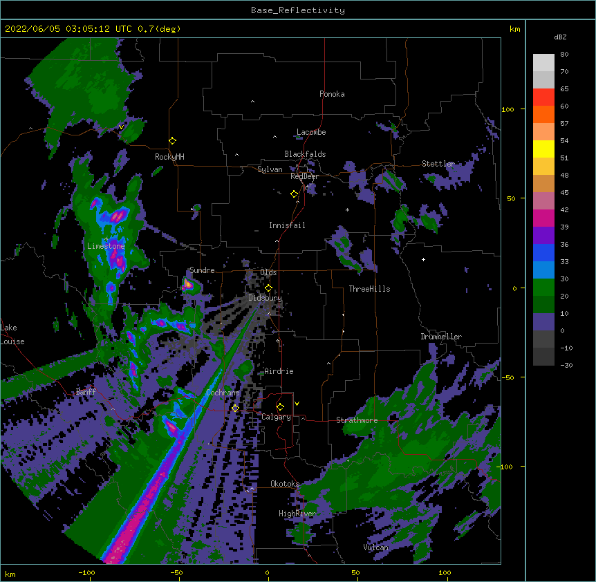This screenshot has height=582, width=596.
Task: Click the dBZ legend heading
Action: coord(560,37)
